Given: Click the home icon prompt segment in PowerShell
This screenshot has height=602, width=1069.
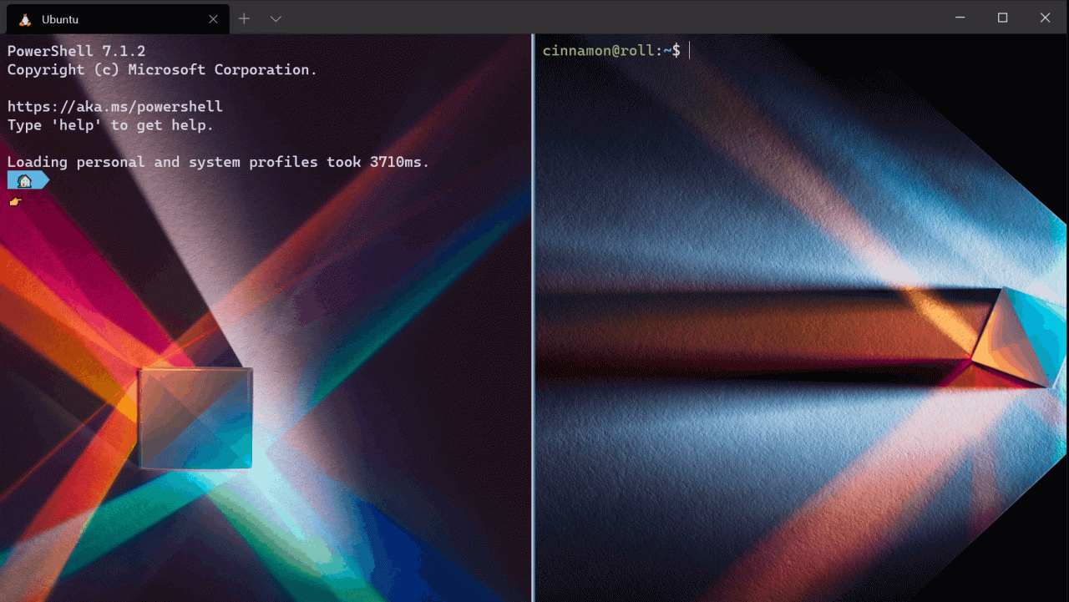Looking at the screenshot, I should pyautogui.click(x=25, y=180).
